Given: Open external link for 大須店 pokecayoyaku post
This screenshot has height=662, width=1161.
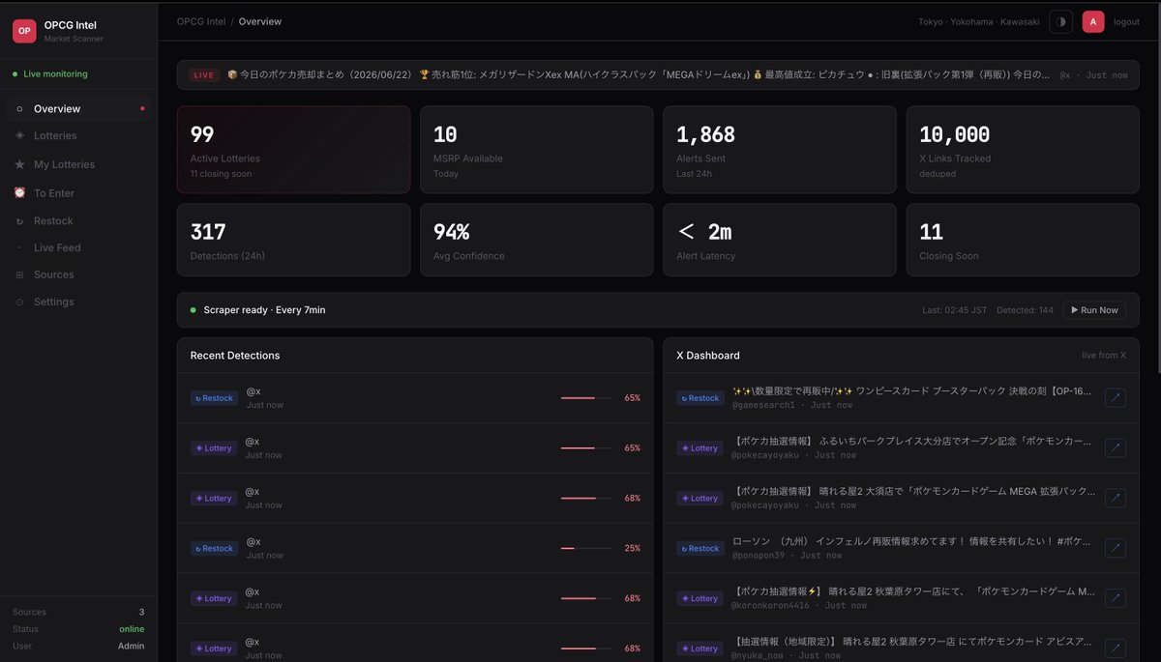Looking at the screenshot, I should (1115, 498).
